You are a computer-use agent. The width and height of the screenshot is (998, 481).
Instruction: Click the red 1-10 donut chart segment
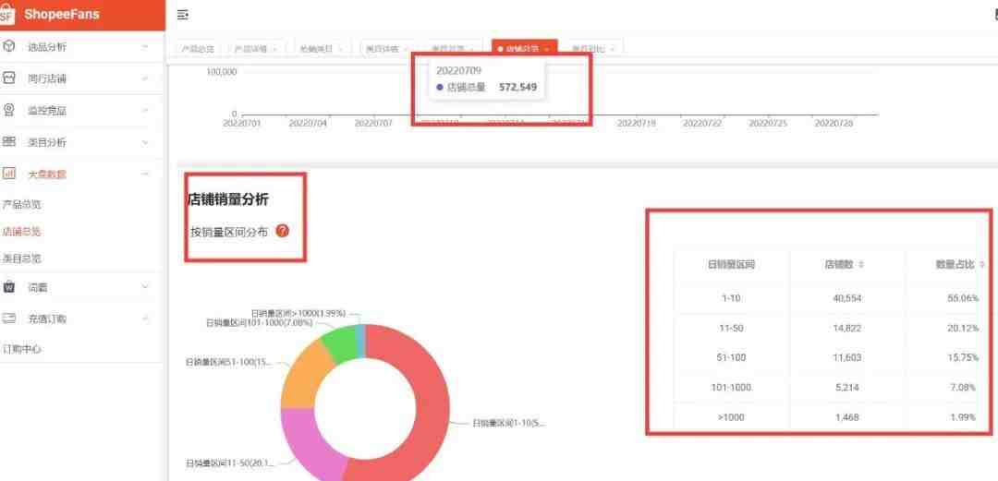(431, 407)
